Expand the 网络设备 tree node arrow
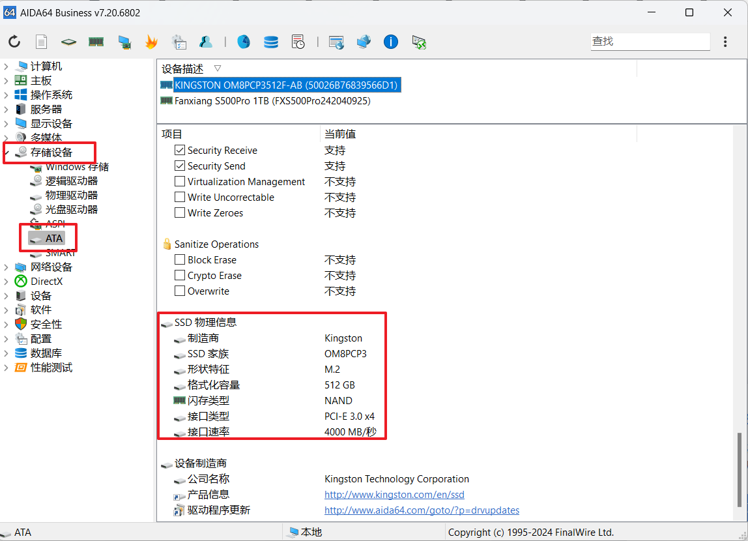Screen dimensions: 748x541 (7, 267)
